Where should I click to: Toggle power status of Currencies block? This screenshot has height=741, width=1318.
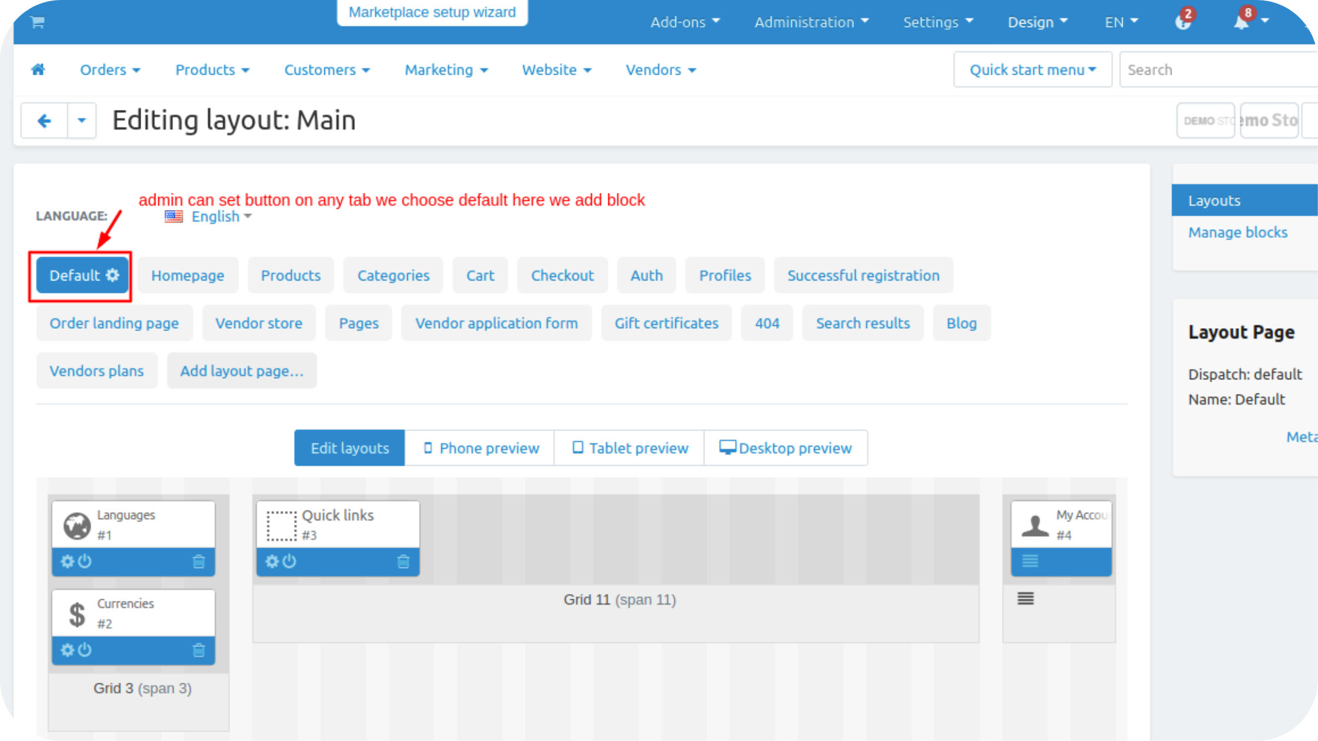tap(85, 650)
